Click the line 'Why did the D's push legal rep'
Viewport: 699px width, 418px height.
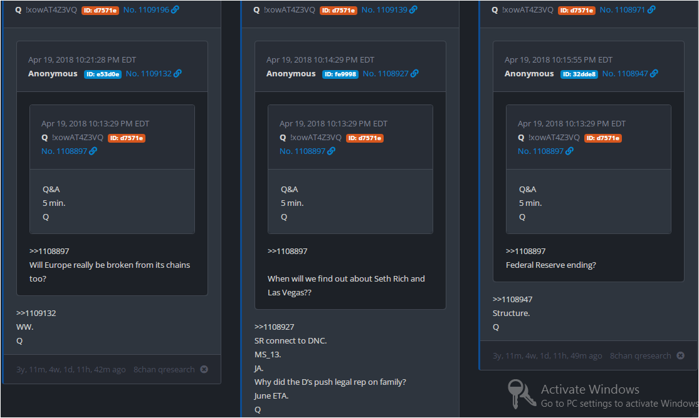pyautogui.click(x=330, y=382)
